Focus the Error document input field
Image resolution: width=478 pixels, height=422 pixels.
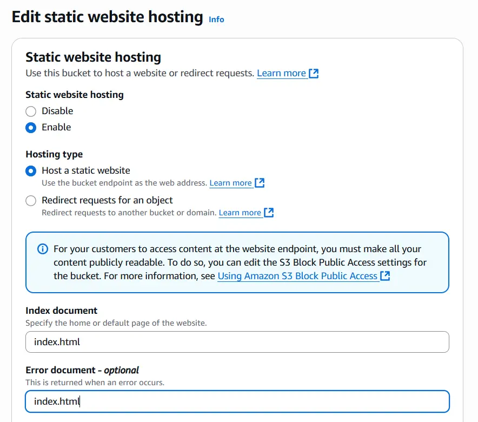click(237, 401)
